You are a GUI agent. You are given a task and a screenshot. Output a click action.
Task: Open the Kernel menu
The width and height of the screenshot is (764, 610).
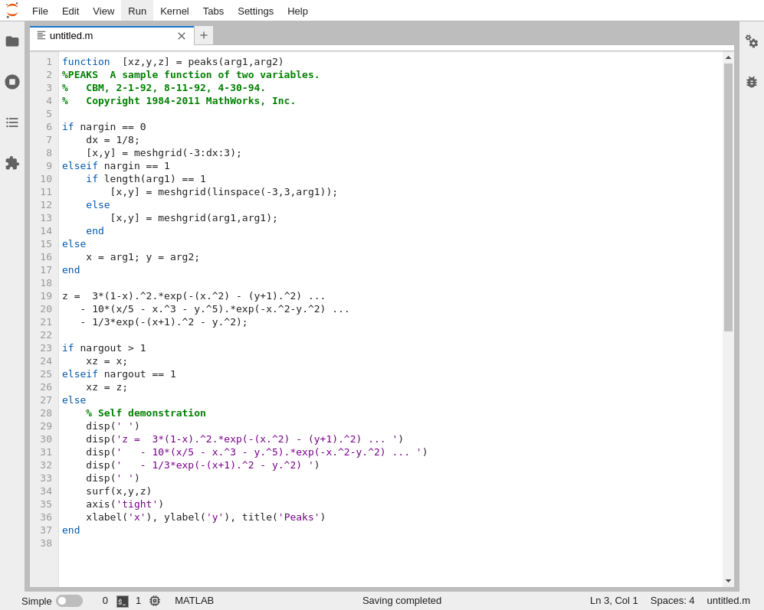click(174, 11)
